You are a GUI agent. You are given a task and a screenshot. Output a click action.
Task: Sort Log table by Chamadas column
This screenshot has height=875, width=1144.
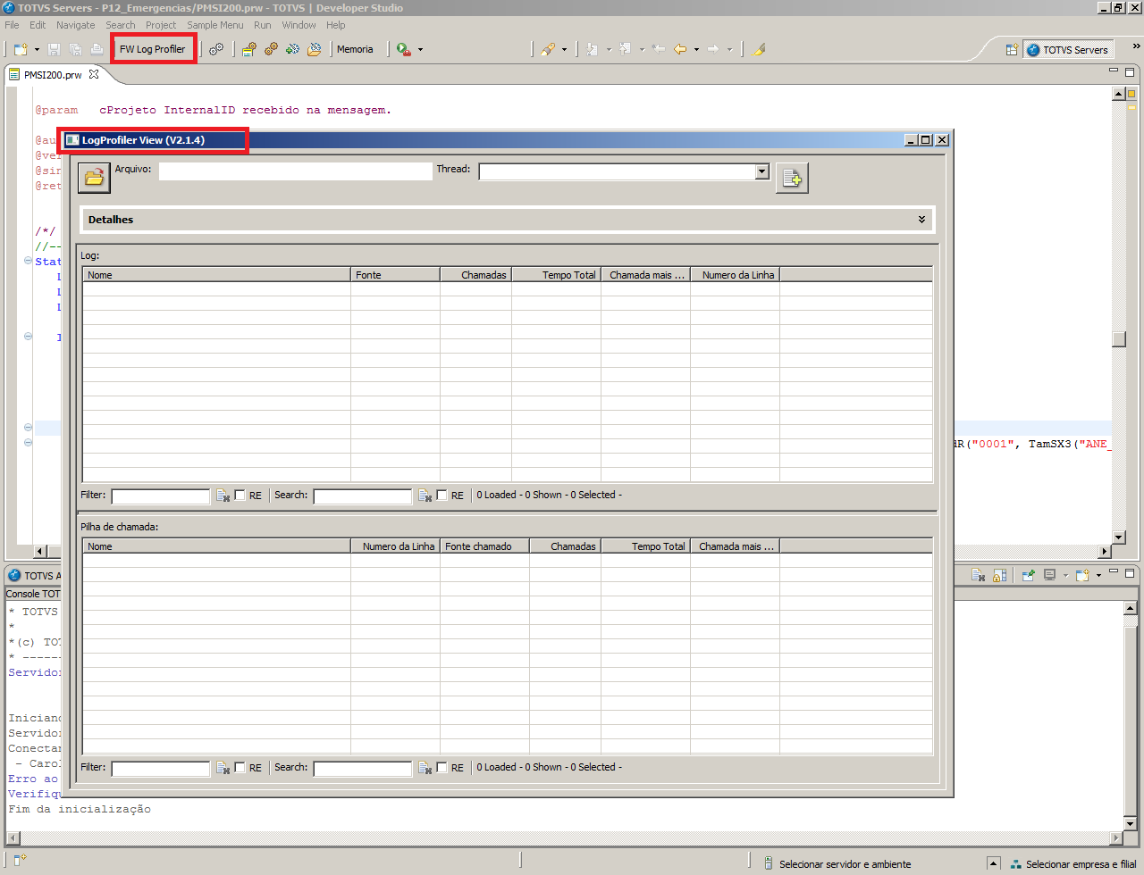(x=475, y=275)
